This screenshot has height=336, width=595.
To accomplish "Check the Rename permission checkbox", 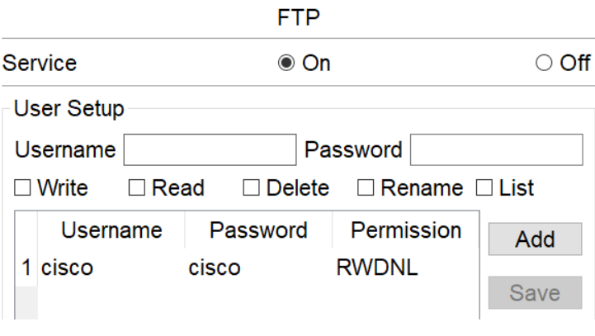I will point(366,188).
